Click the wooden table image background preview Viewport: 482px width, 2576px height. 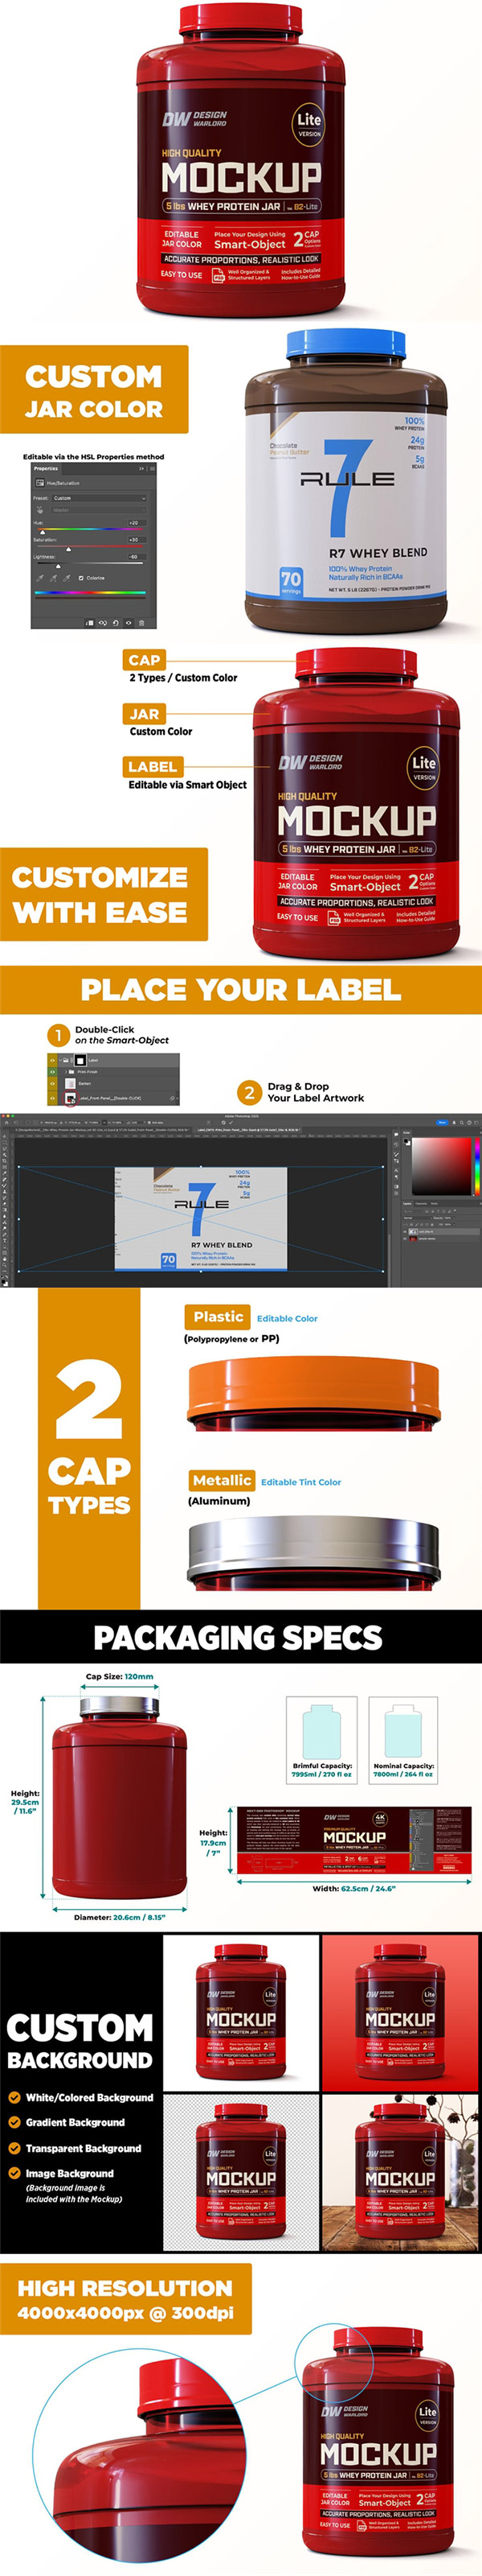tap(401, 2174)
